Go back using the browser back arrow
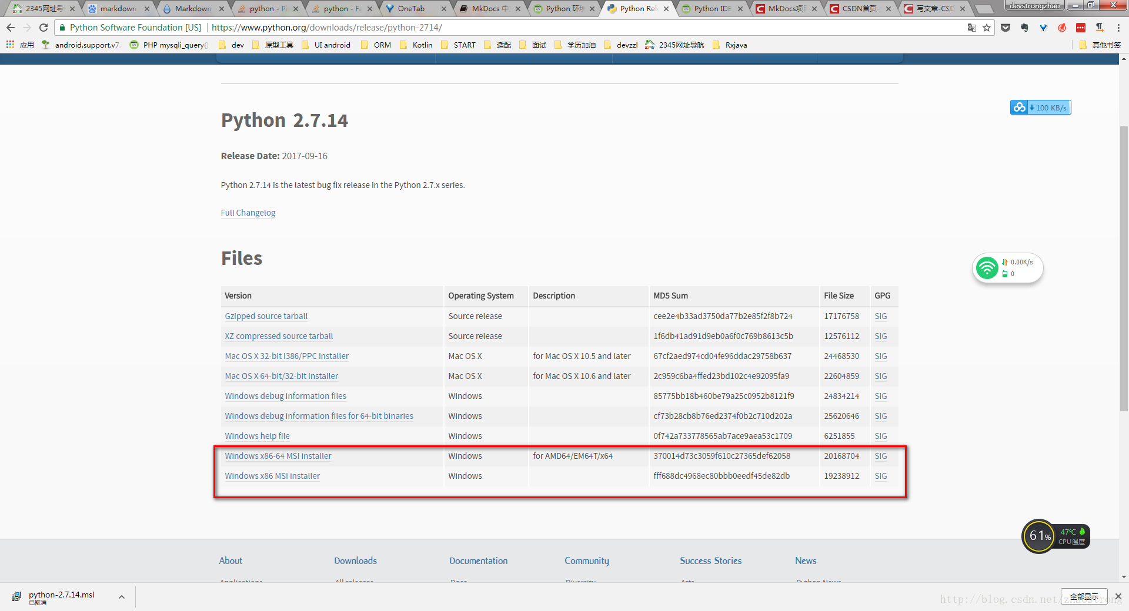Image resolution: width=1129 pixels, height=611 pixels. (11, 28)
